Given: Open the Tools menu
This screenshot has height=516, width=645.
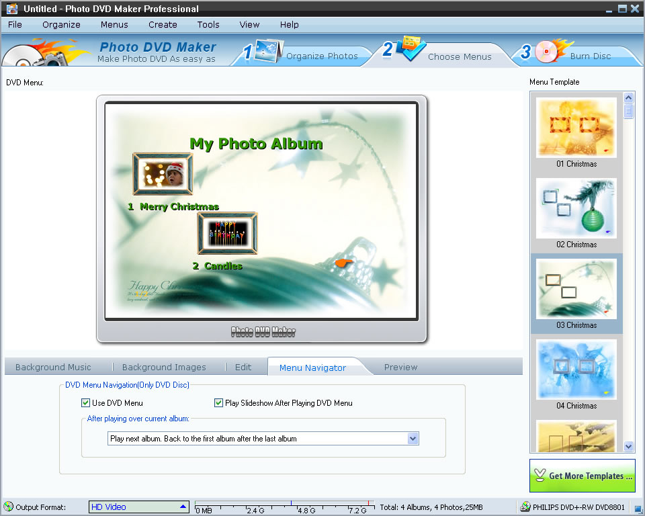Looking at the screenshot, I should [208, 25].
